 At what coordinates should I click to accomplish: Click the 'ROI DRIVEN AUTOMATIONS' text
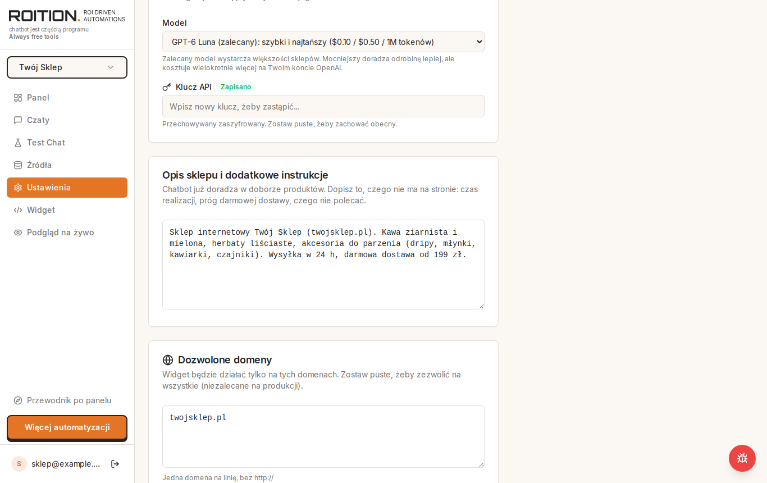click(104, 16)
